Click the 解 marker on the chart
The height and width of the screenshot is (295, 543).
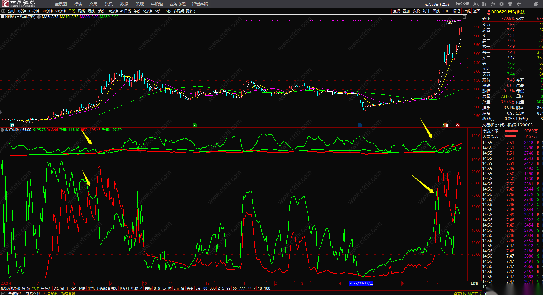12,125
